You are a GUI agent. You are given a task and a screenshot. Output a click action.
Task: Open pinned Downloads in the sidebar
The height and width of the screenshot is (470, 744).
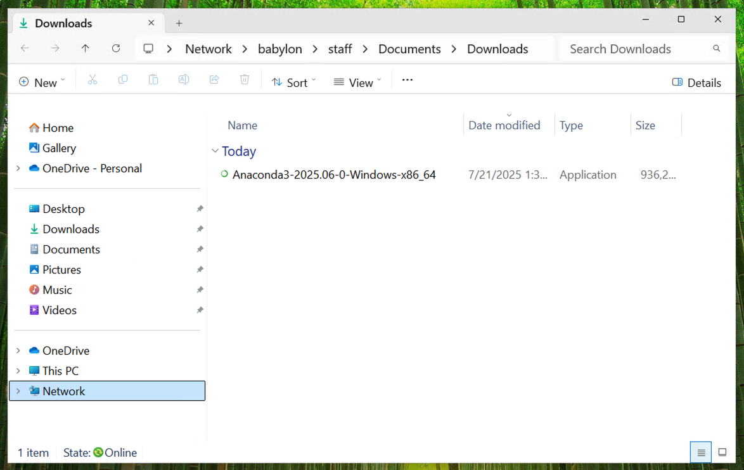click(x=71, y=229)
